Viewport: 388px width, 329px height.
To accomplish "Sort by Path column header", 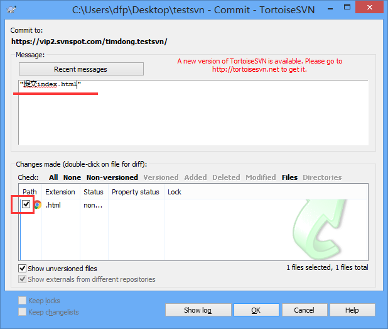I will click(30, 192).
